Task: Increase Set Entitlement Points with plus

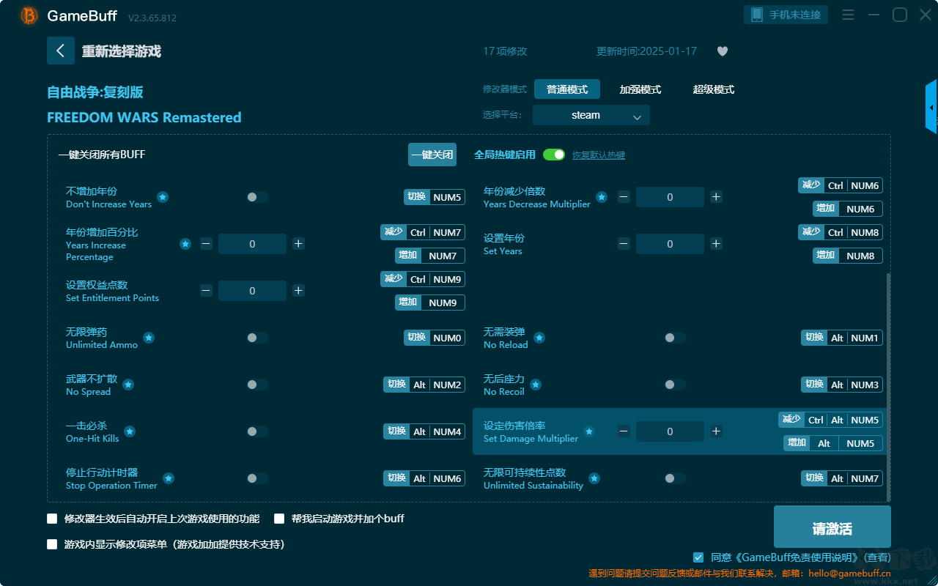Action: (298, 290)
